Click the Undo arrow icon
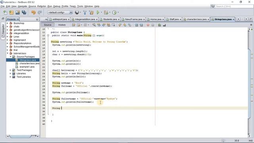Viewport: 254px width, 143px height. coord(33,12)
